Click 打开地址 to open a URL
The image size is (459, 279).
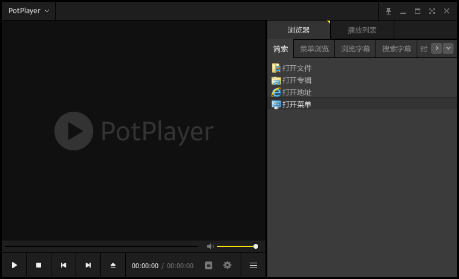pos(296,92)
